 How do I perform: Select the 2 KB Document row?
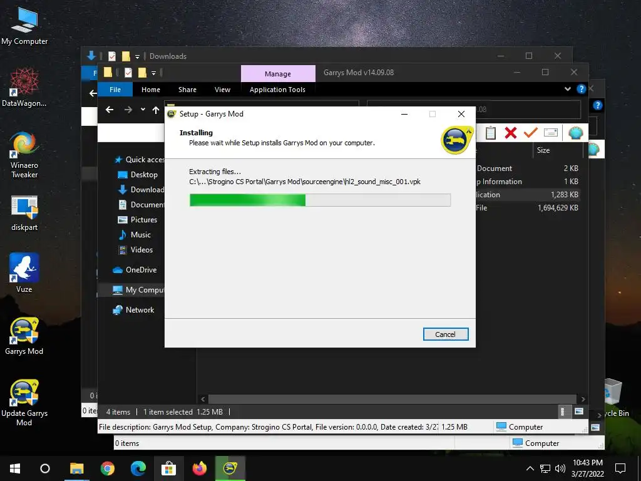point(527,168)
